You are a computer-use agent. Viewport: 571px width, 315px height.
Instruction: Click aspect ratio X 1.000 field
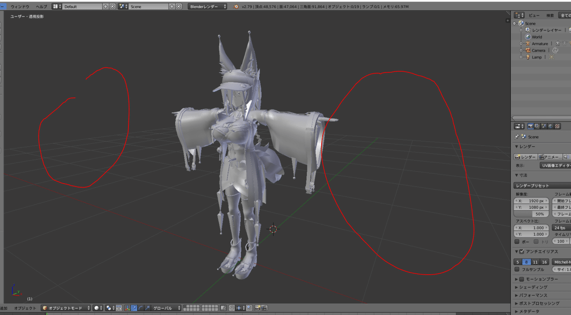point(532,227)
